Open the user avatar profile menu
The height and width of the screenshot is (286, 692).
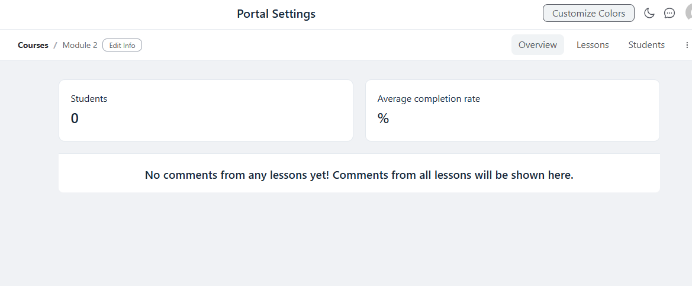(688, 13)
